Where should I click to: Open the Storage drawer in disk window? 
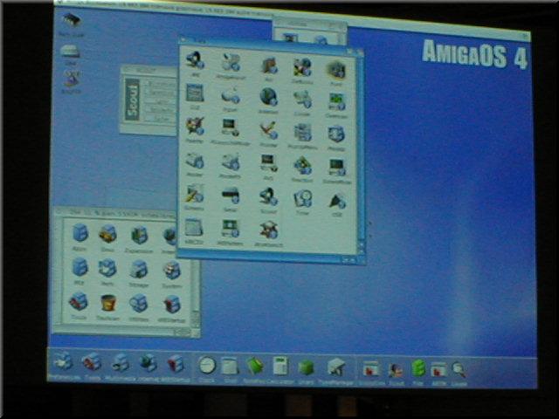pos(138,270)
